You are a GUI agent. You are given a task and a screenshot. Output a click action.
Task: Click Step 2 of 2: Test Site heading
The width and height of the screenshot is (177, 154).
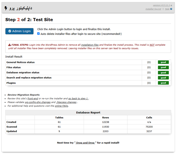29,20
